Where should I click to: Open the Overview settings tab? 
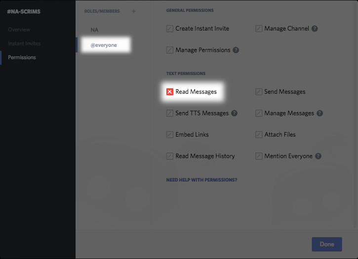click(x=19, y=30)
